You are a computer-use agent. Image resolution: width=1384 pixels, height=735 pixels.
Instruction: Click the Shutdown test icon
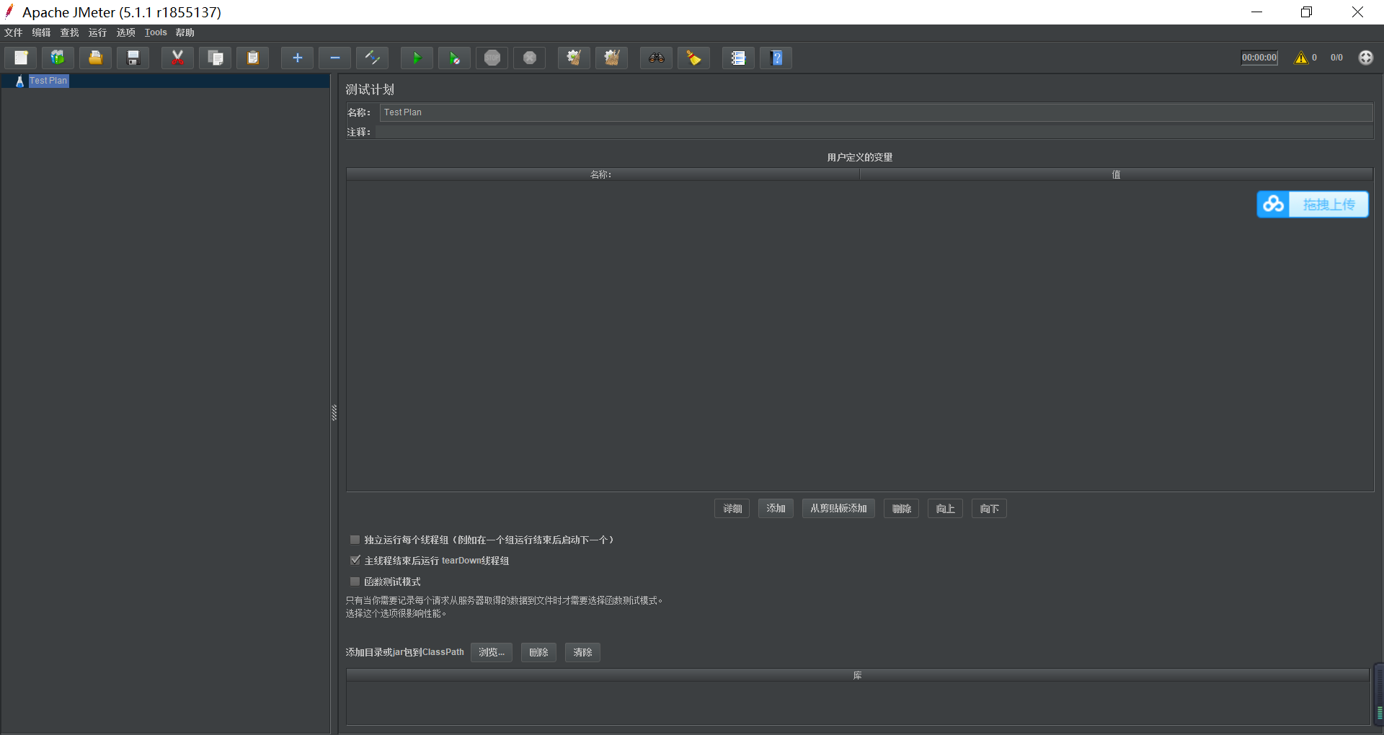pyautogui.click(x=530, y=58)
